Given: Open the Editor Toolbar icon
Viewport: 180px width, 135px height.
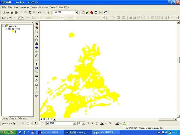Looking at the screenshot, I should click(82, 12).
